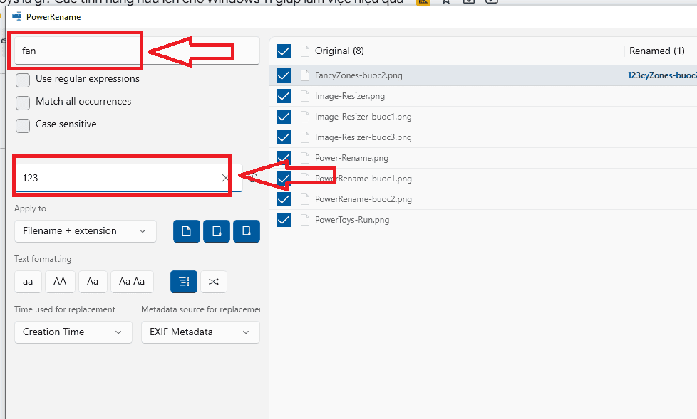This screenshot has height=419, width=697.
Task: Select the PowerToys-Run.png file name
Action: tap(352, 220)
